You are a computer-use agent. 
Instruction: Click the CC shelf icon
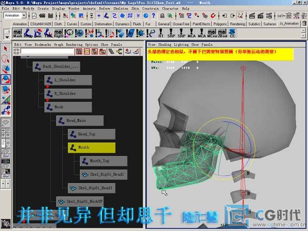[x=232, y=33]
